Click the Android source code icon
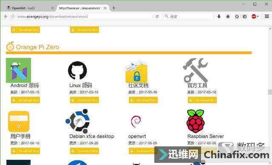272x165 pixels. [18, 70]
